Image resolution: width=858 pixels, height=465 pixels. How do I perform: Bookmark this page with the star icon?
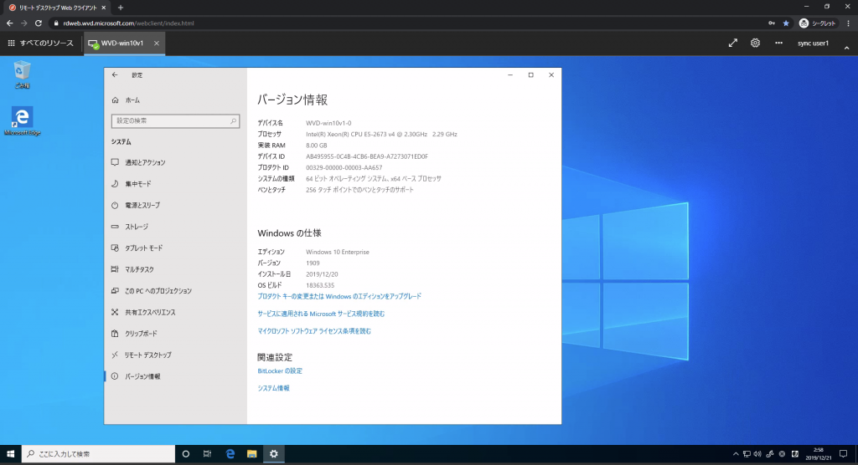[x=785, y=23]
